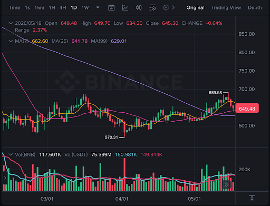
Task: Select the 4H time interval
Action: tap(63, 8)
